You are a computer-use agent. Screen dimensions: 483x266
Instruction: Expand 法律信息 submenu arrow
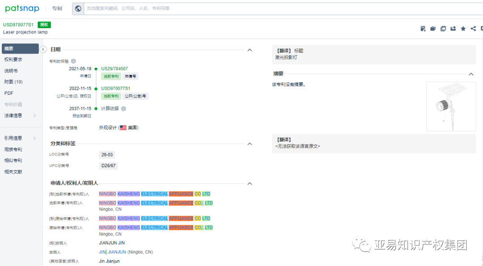34,115
